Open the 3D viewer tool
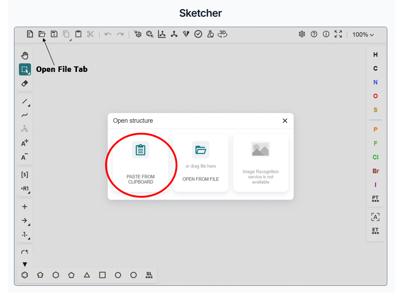 pos(222,34)
